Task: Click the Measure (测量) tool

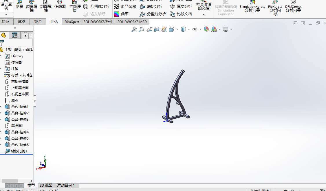Action: (19, 5)
